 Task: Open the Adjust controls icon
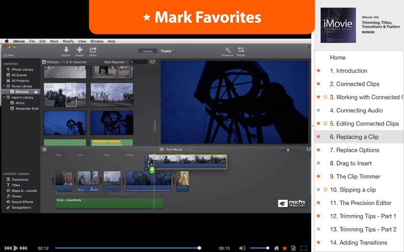point(241,49)
